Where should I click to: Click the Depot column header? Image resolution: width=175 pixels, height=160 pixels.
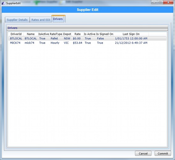(67, 34)
